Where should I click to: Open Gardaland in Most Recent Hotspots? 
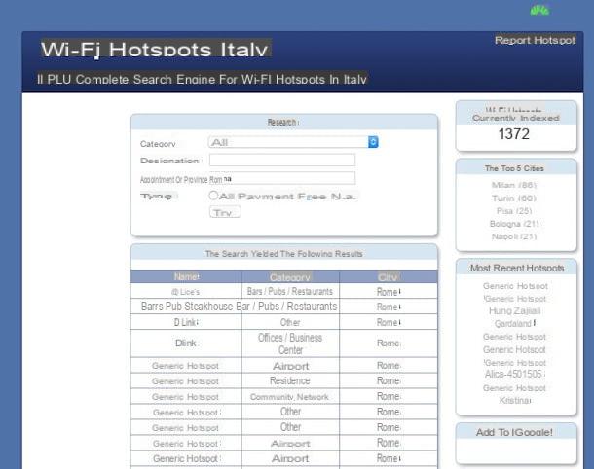click(x=514, y=324)
